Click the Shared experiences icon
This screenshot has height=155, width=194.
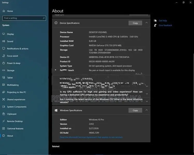(4, 99)
